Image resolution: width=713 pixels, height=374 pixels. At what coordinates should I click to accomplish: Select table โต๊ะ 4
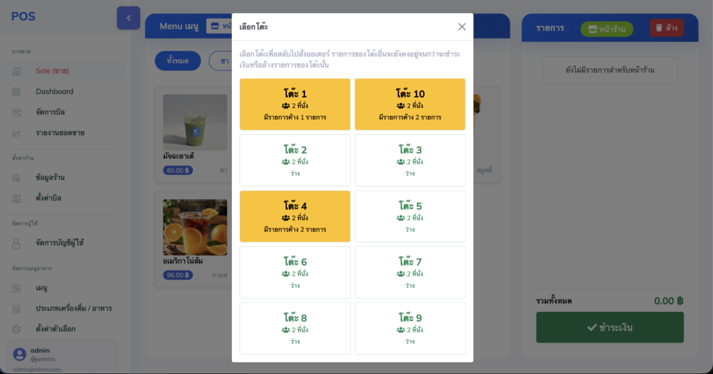click(295, 216)
